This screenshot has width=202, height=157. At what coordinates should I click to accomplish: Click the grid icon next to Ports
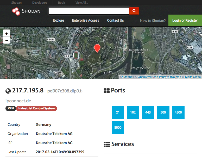(106, 91)
